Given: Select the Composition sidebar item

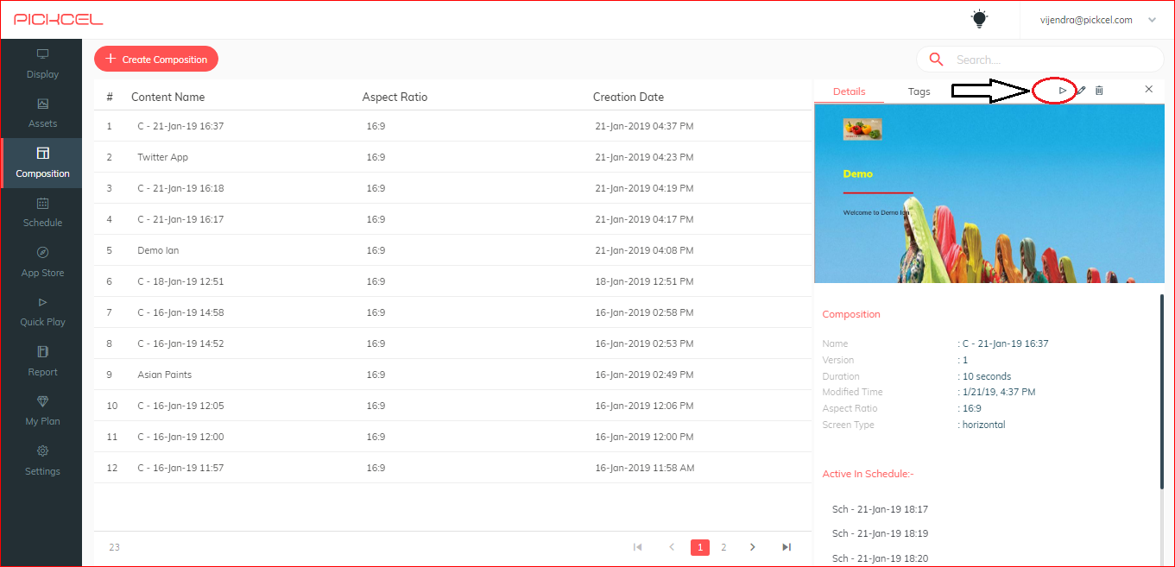Looking at the screenshot, I should point(42,163).
